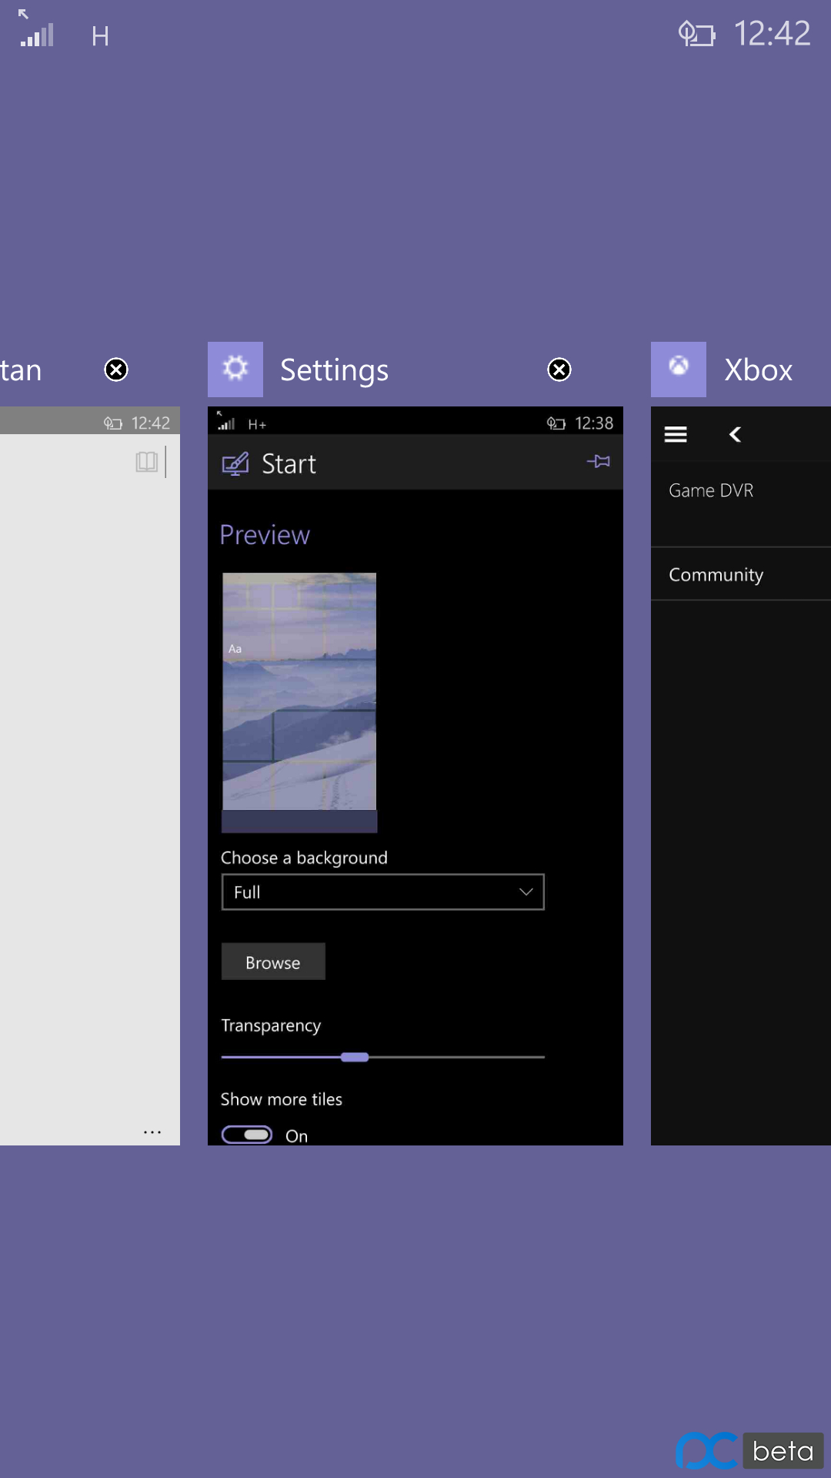Click the reading view book icon
The width and height of the screenshot is (831, 1478).
(146, 462)
